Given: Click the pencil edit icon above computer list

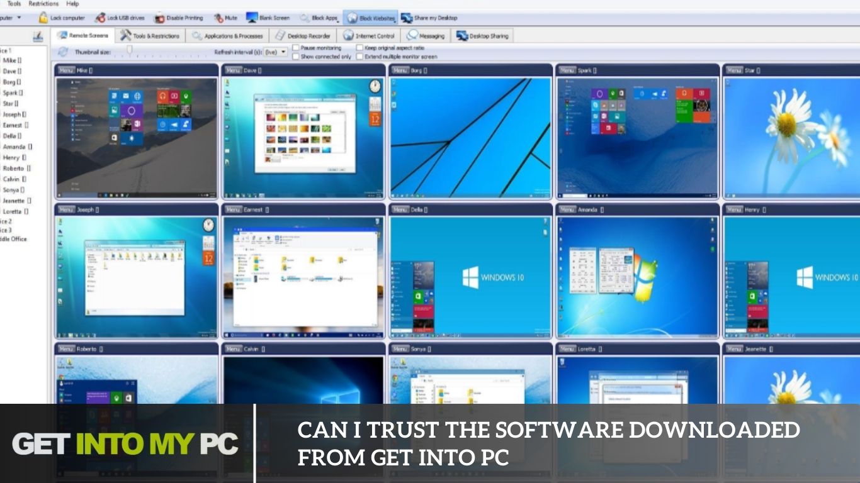Looking at the screenshot, I should 38,36.
